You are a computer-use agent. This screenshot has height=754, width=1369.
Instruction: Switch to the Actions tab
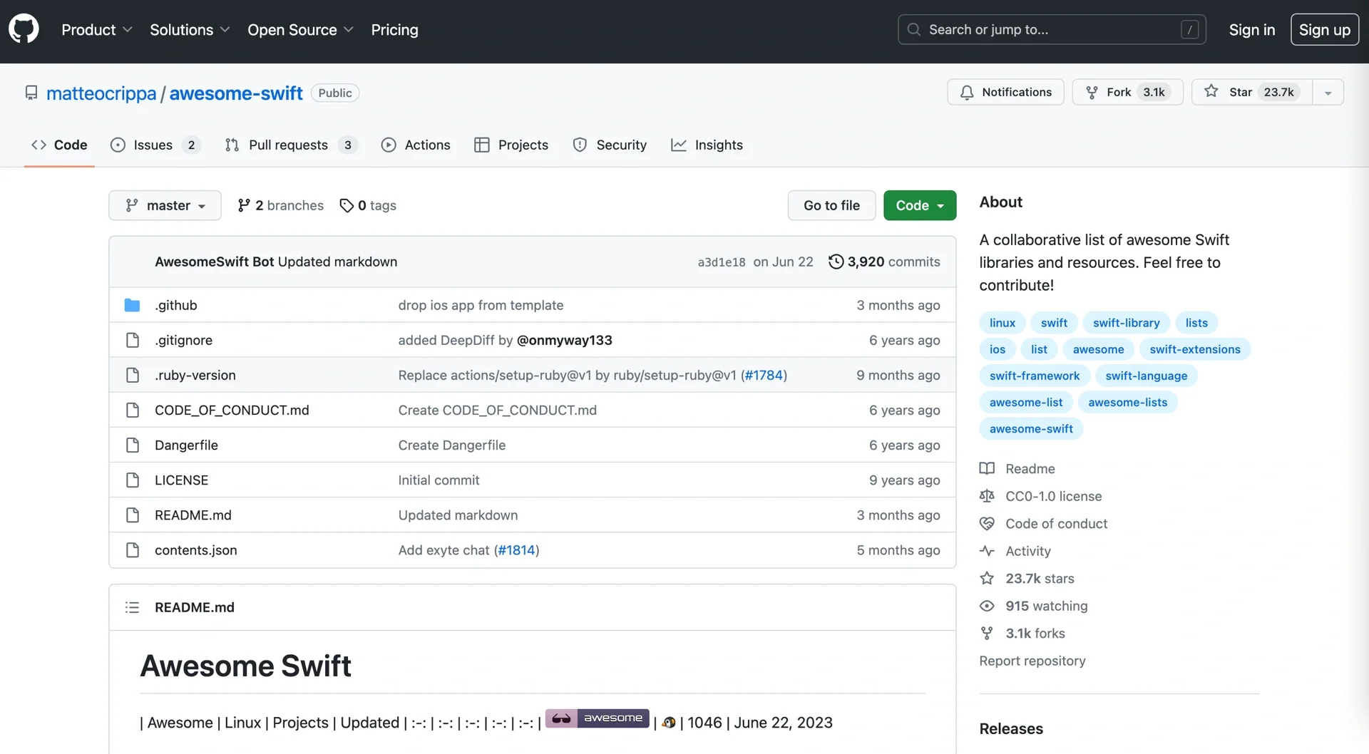pyautogui.click(x=416, y=145)
